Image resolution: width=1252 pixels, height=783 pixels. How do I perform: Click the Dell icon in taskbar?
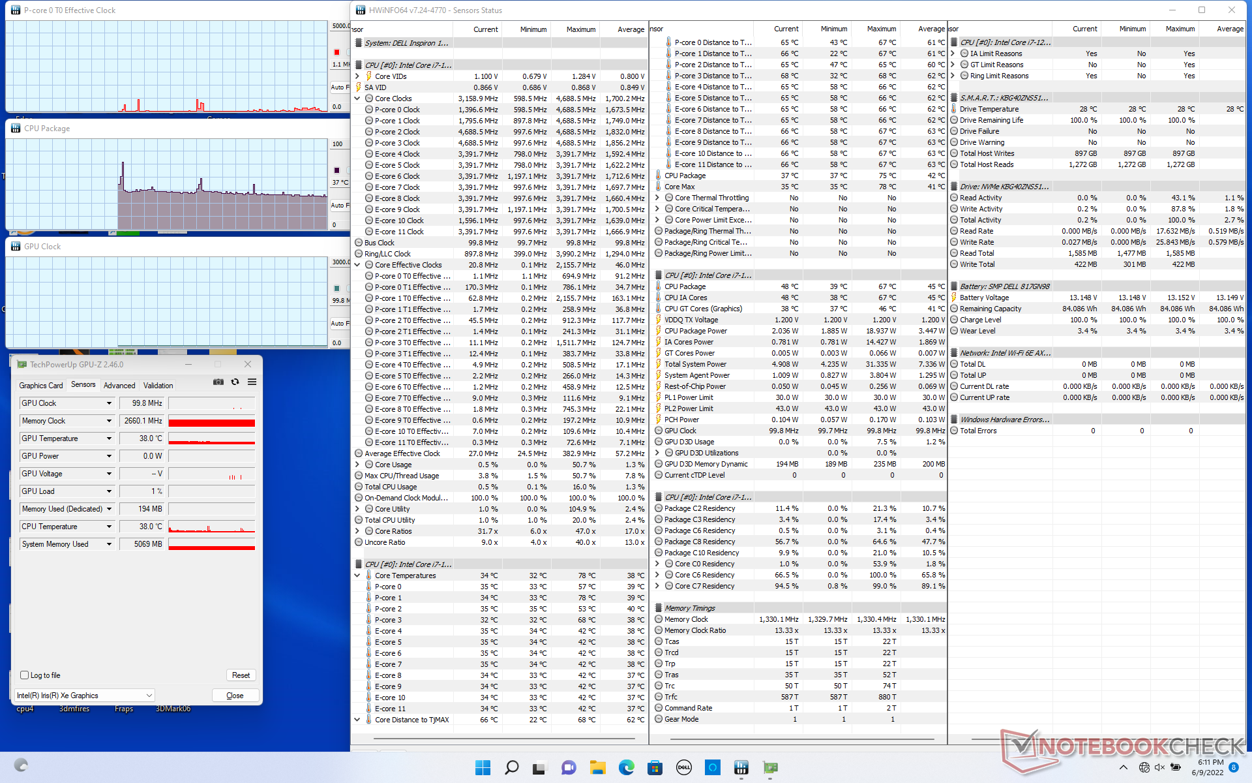tap(683, 767)
